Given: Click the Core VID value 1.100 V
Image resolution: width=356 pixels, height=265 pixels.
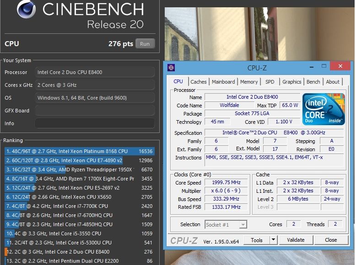Looking at the screenshot, I should tap(284, 122).
